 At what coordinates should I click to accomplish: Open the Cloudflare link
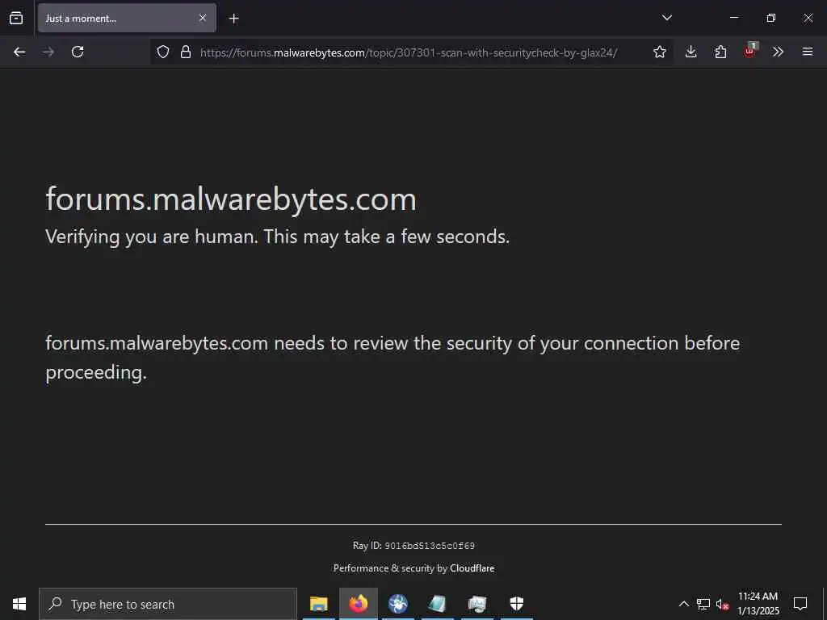click(x=472, y=568)
